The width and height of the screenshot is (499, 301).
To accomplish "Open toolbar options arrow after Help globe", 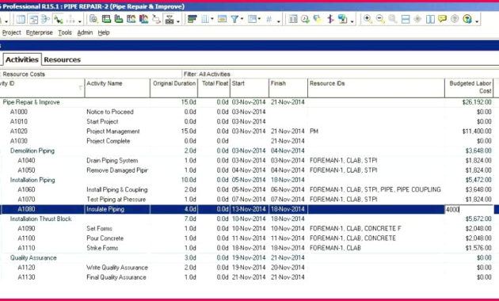I will click(477, 21).
